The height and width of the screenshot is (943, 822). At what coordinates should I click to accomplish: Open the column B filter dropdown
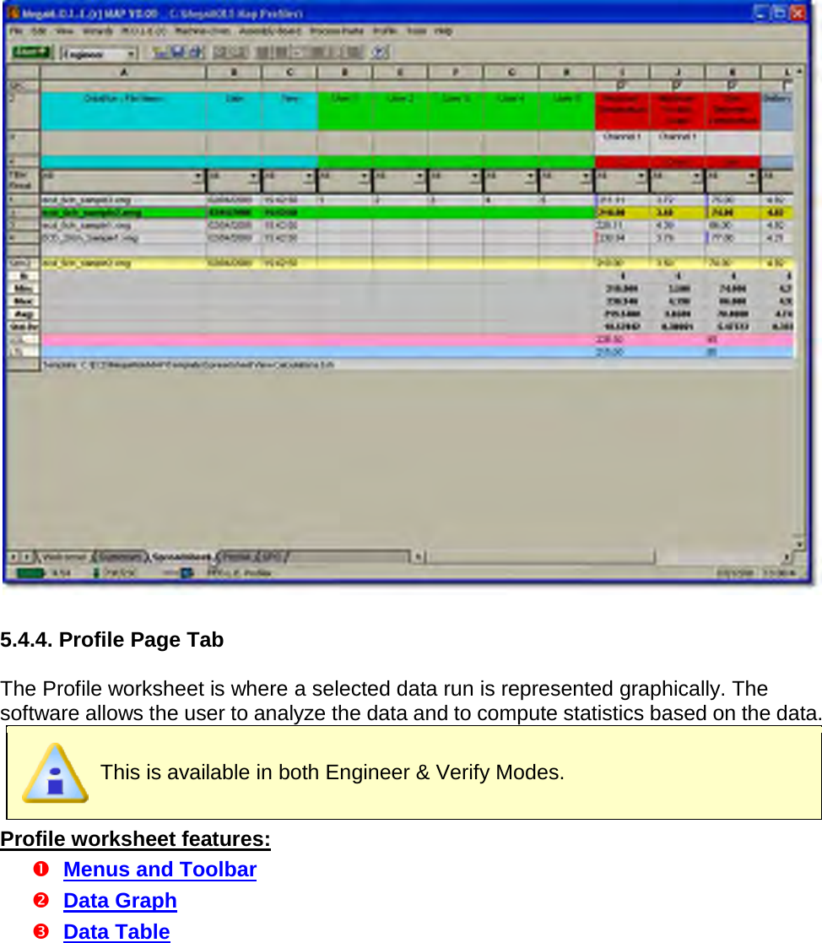click(x=253, y=176)
